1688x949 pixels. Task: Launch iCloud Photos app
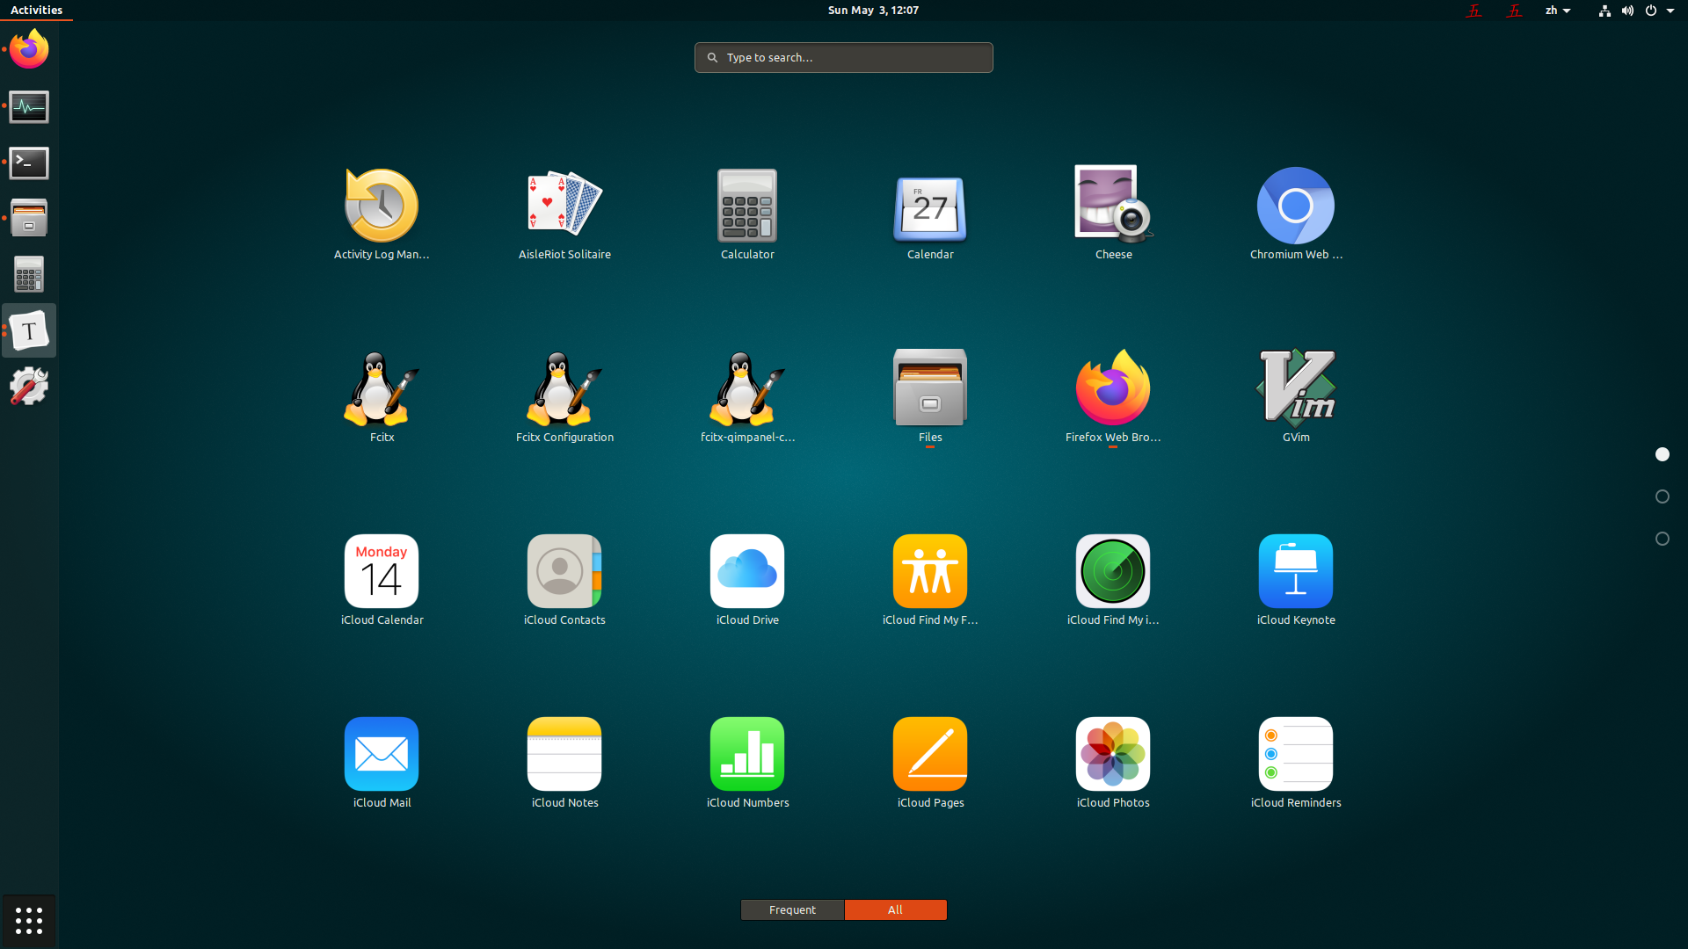pyautogui.click(x=1113, y=754)
